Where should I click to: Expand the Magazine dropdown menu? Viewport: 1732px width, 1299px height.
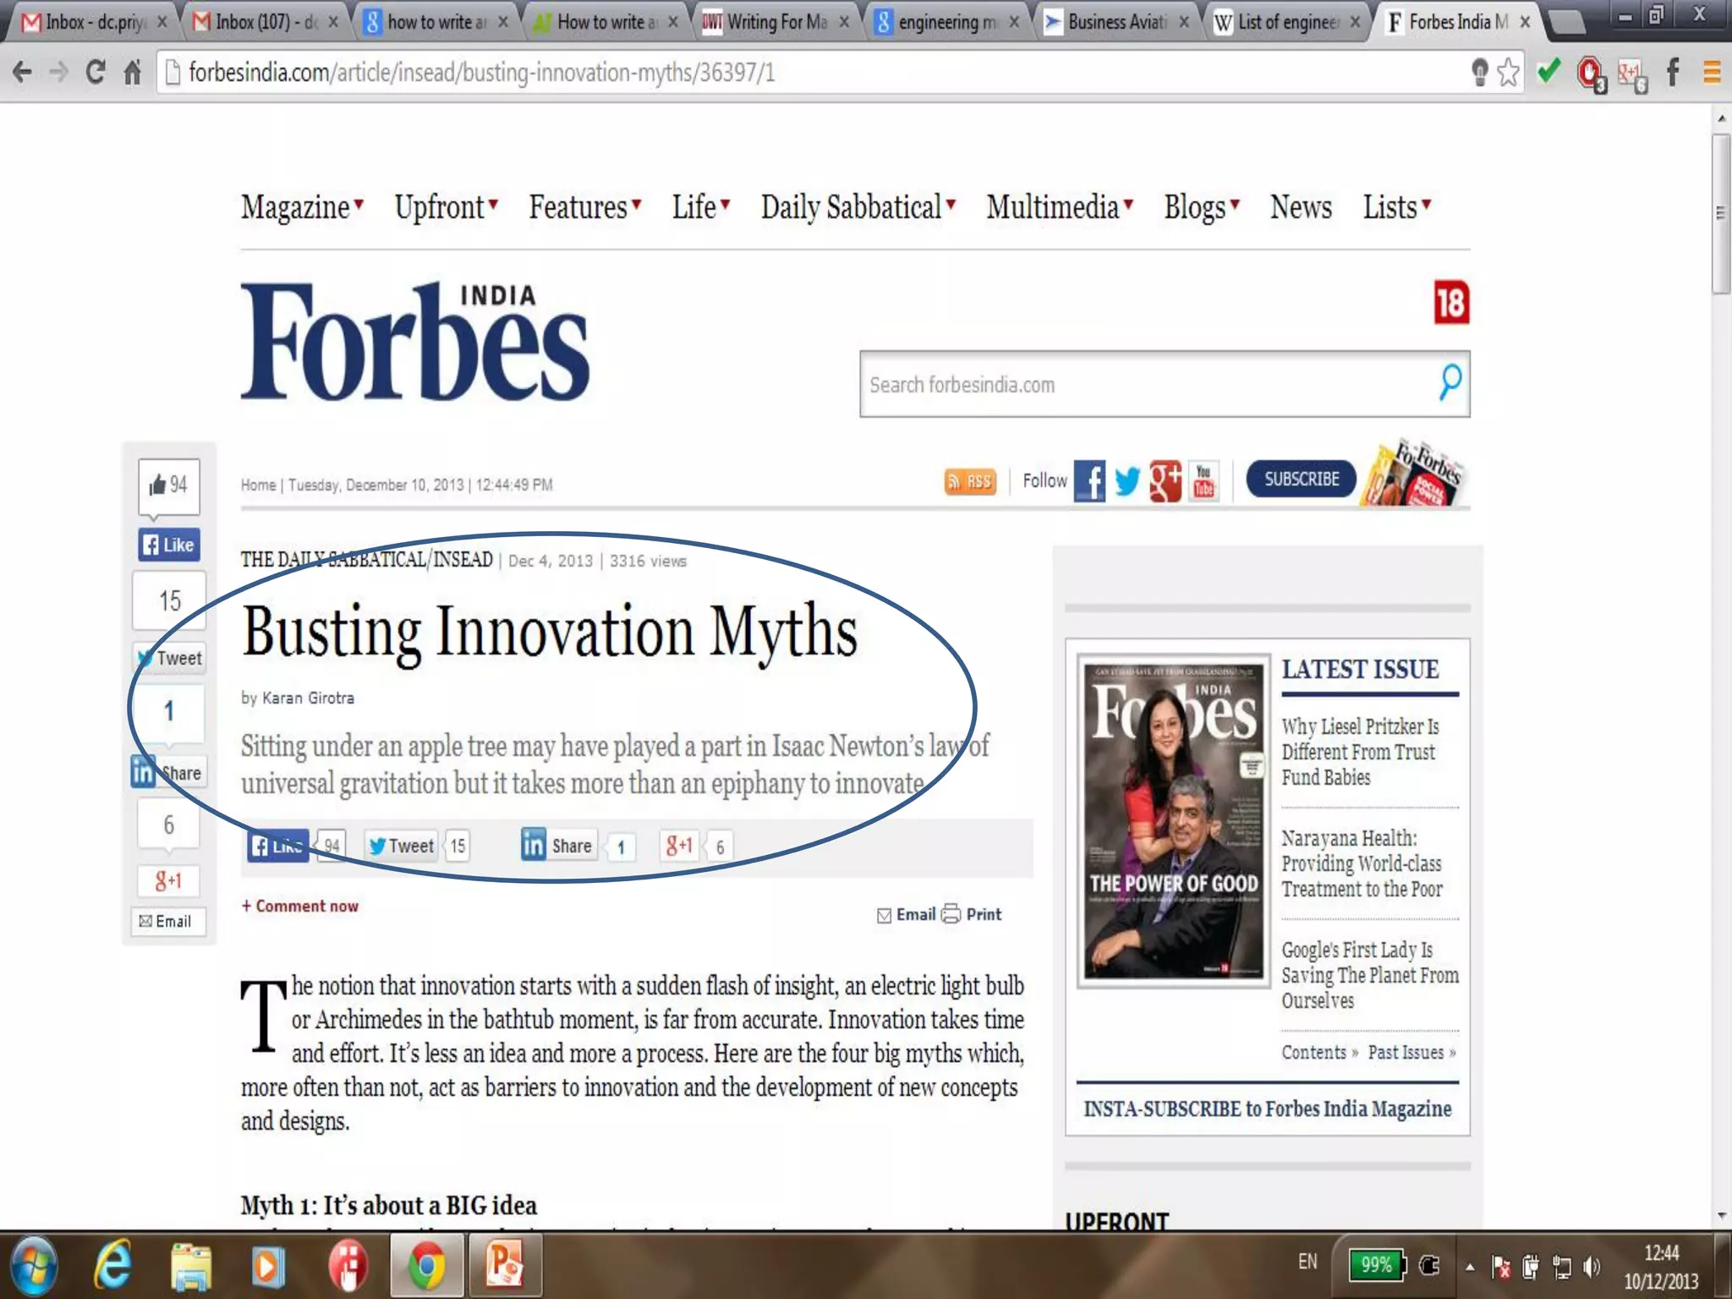click(x=302, y=207)
